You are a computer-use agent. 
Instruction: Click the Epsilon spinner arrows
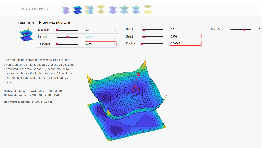point(200,43)
